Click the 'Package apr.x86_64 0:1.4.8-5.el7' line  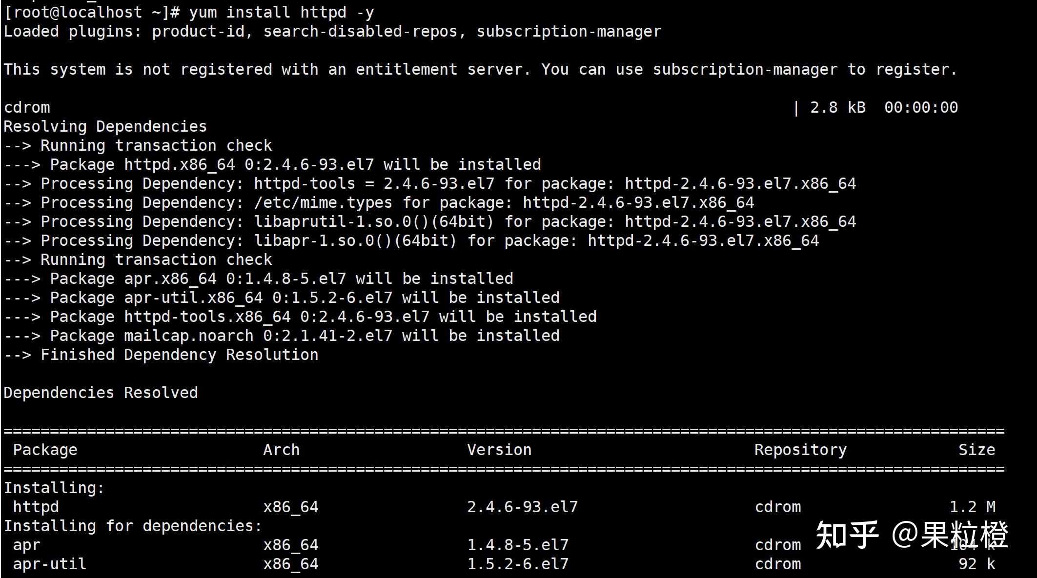259,279
